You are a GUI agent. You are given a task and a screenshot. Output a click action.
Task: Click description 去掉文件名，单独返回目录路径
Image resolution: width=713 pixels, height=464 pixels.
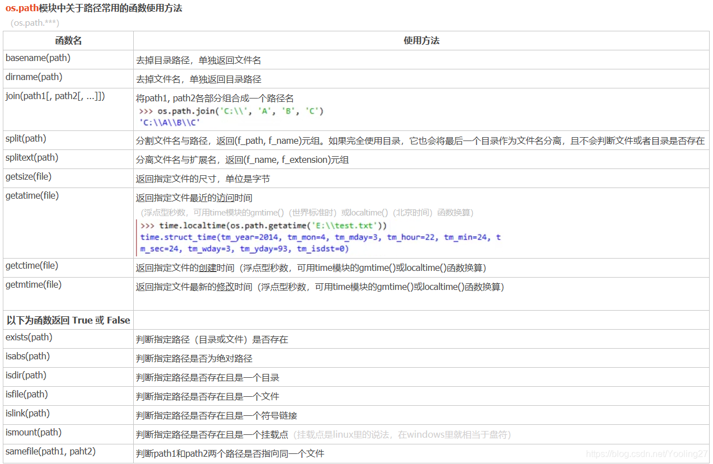199,79
